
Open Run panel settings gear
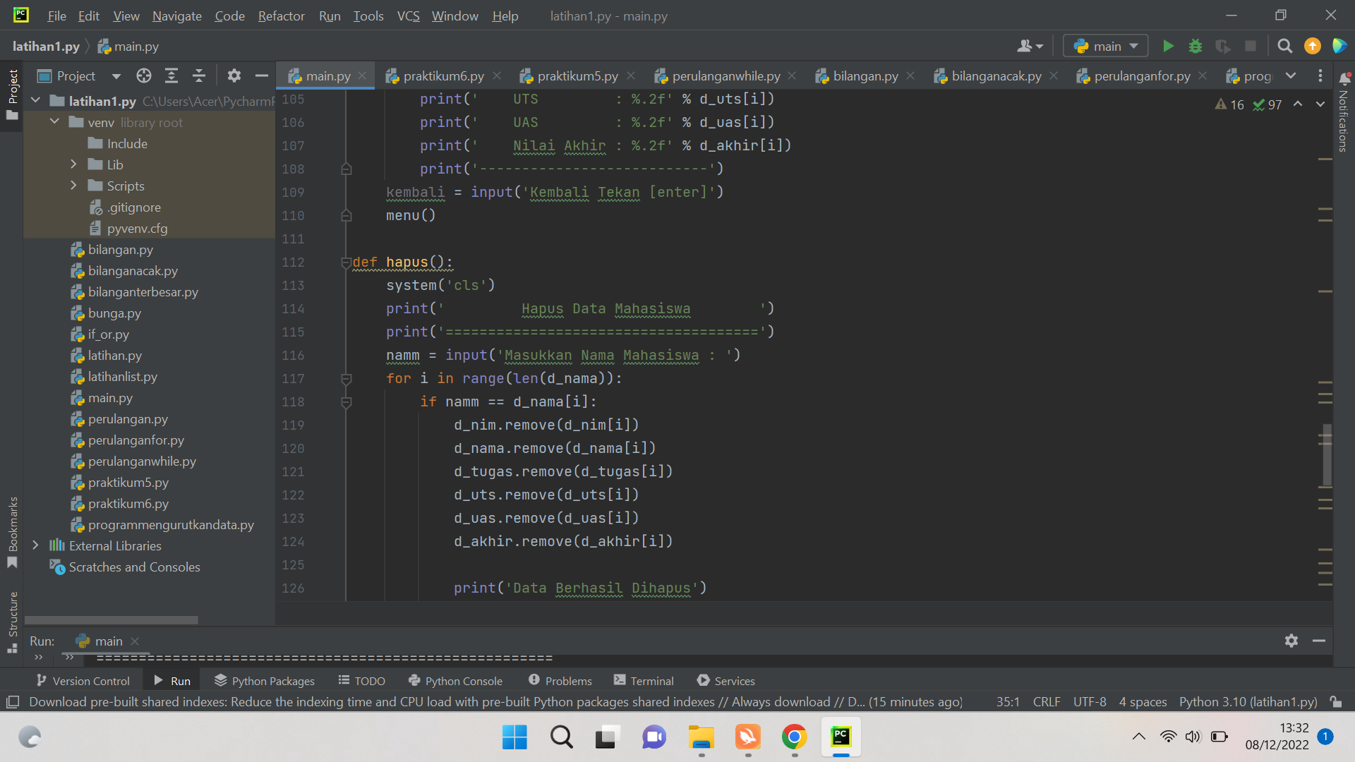click(1291, 641)
